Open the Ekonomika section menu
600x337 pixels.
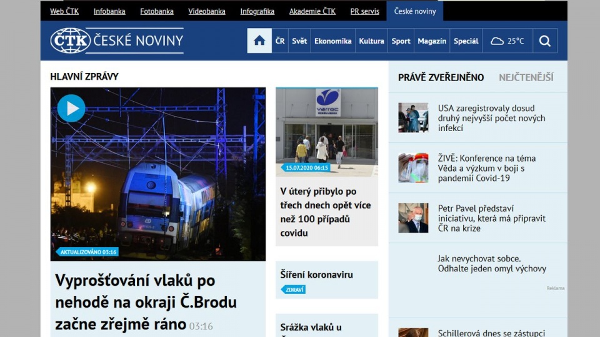pyautogui.click(x=333, y=41)
